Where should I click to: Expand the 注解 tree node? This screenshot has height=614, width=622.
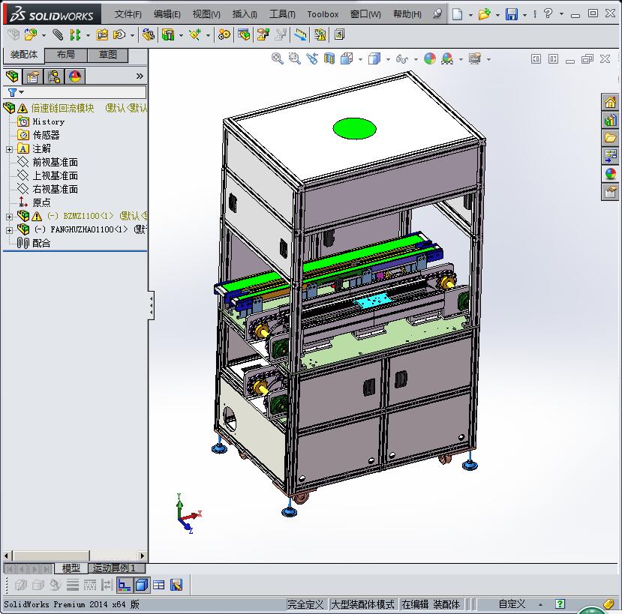click(9, 149)
